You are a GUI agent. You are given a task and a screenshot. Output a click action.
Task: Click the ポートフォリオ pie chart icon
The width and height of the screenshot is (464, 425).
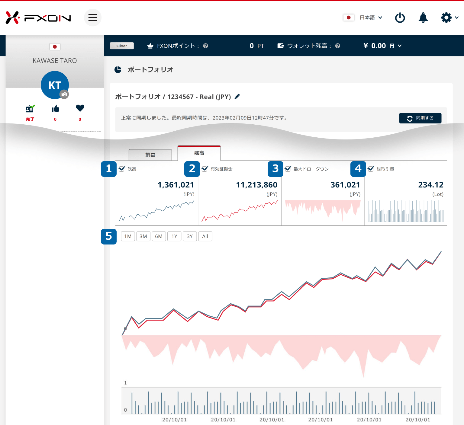118,70
